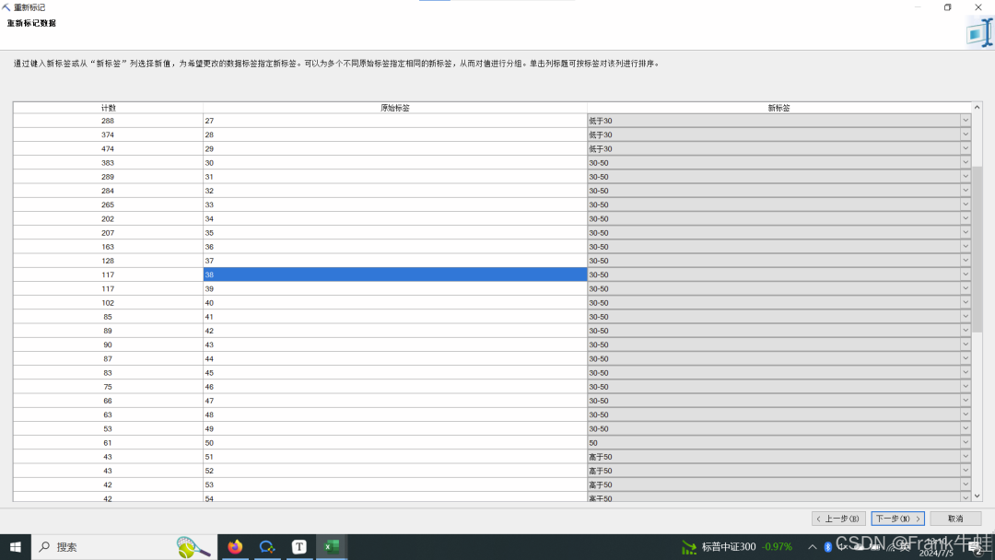Click the Bluetooth tray icon
Image resolution: width=995 pixels, height=560 pixels.
(x=827, y=547)
